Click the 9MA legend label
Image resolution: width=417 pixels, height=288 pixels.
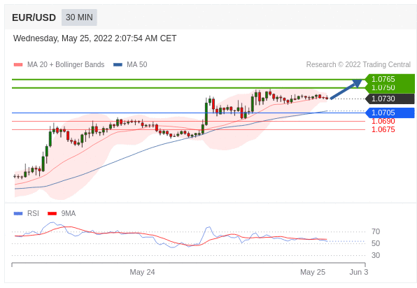point(69,213)
